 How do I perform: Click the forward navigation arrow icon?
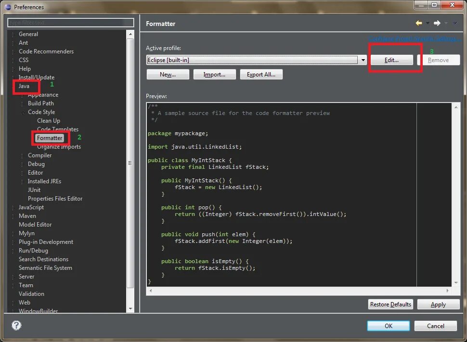coord(437,23)
